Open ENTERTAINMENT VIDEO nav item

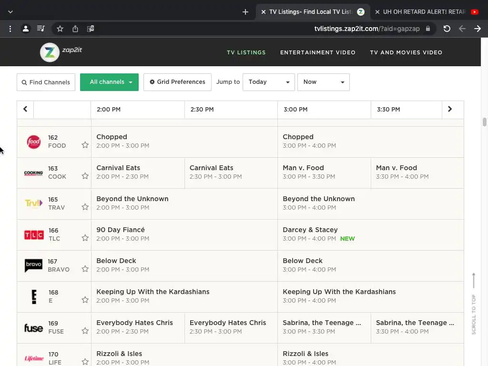tap(318, 52)
